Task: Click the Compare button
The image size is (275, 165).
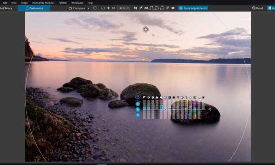Action: [x=77, y=8]
